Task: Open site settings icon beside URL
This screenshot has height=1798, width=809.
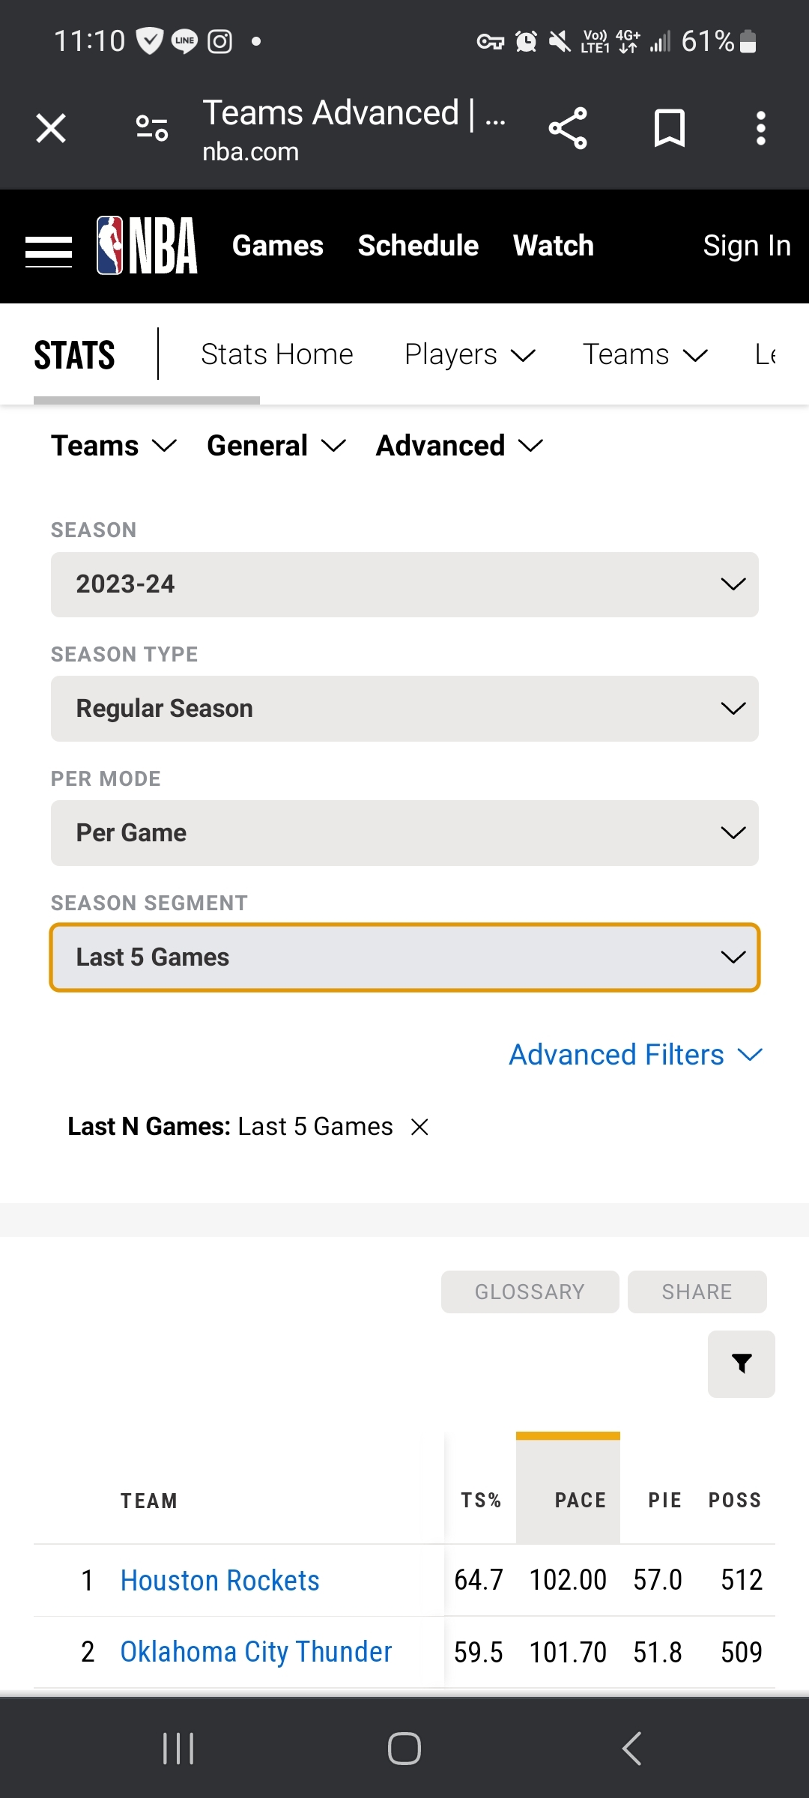Action: tap(152, 128)
